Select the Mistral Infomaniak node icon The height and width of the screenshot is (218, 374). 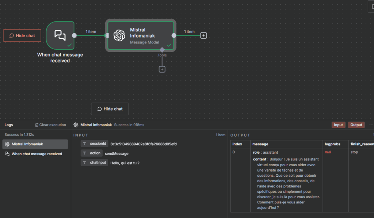119,35
